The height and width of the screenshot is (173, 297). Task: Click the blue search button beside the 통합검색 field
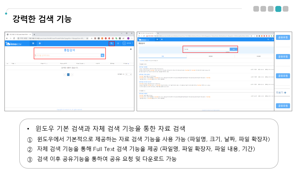pos(102,55)
